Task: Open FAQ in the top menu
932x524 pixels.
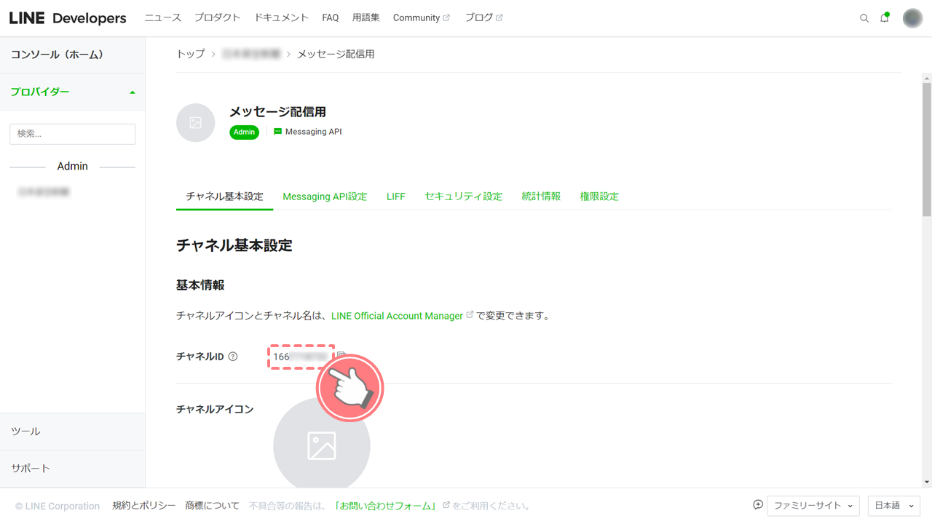Action: [331, 17]
